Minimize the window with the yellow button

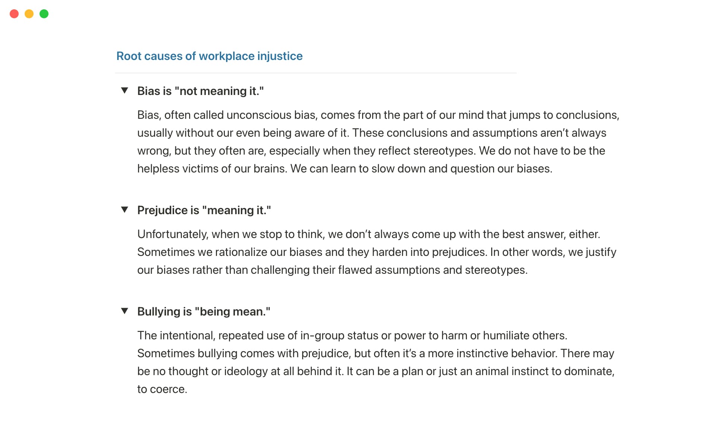pos(29,14)
